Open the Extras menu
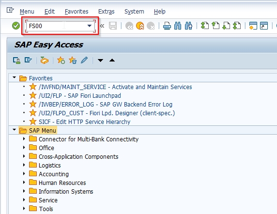Image resolution: width=277 pixels, height=214 pixels. (x=107, y=12)
